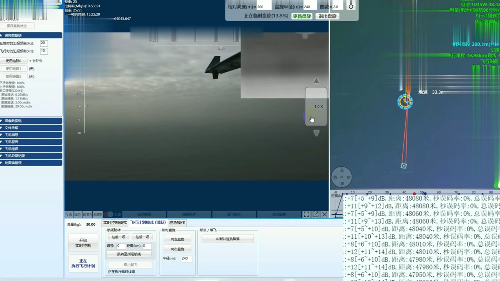Select the 嵌套B view mode
This screenshot has width=500, height=281.
pyautogui.click(x=98, y=214)
